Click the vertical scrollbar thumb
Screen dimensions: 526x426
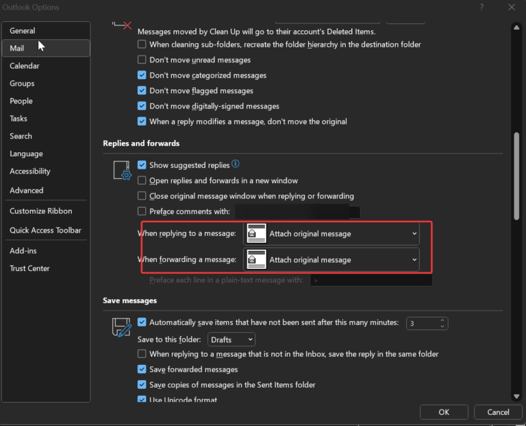coord(516,176)
